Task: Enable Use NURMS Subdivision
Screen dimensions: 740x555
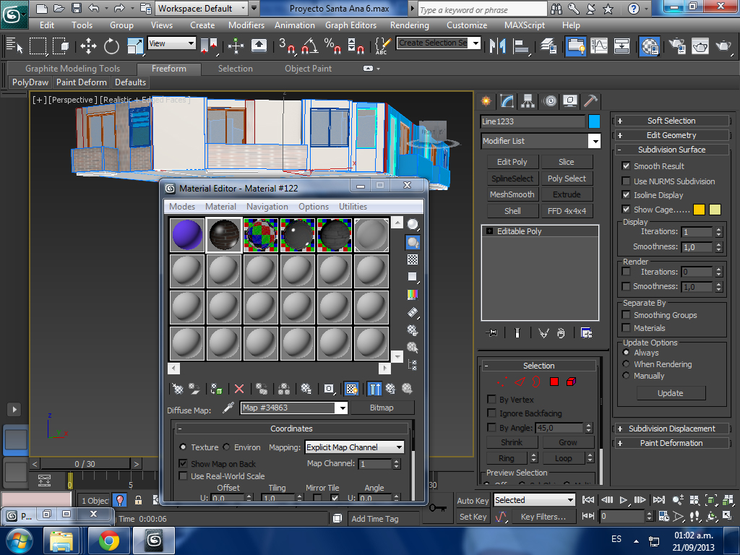Action: (626, 181)
